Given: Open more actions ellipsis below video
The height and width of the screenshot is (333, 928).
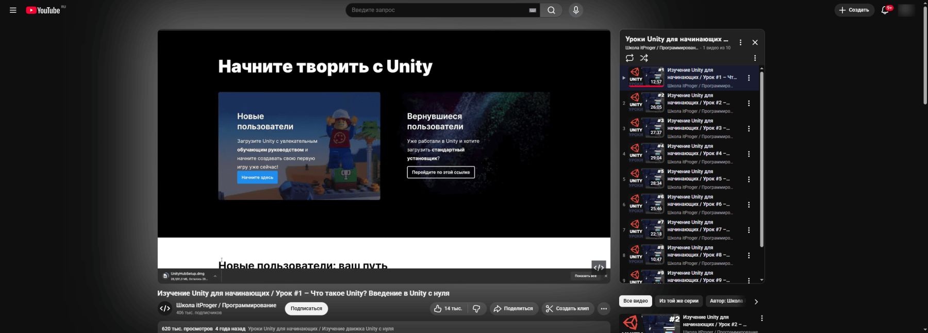Looking at the screenshot, I should [604, 308].
